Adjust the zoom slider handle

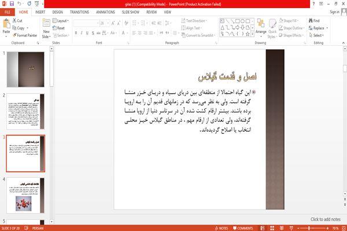click(x=309, y=228)
